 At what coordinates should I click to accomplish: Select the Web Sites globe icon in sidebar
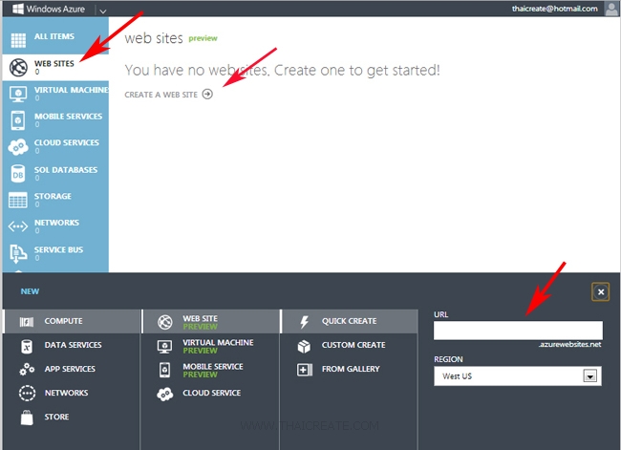(x=18, y=67)
